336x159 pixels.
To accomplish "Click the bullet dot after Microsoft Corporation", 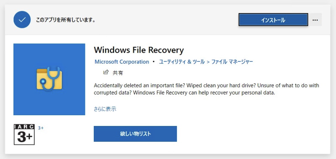I will coord(154,61).
